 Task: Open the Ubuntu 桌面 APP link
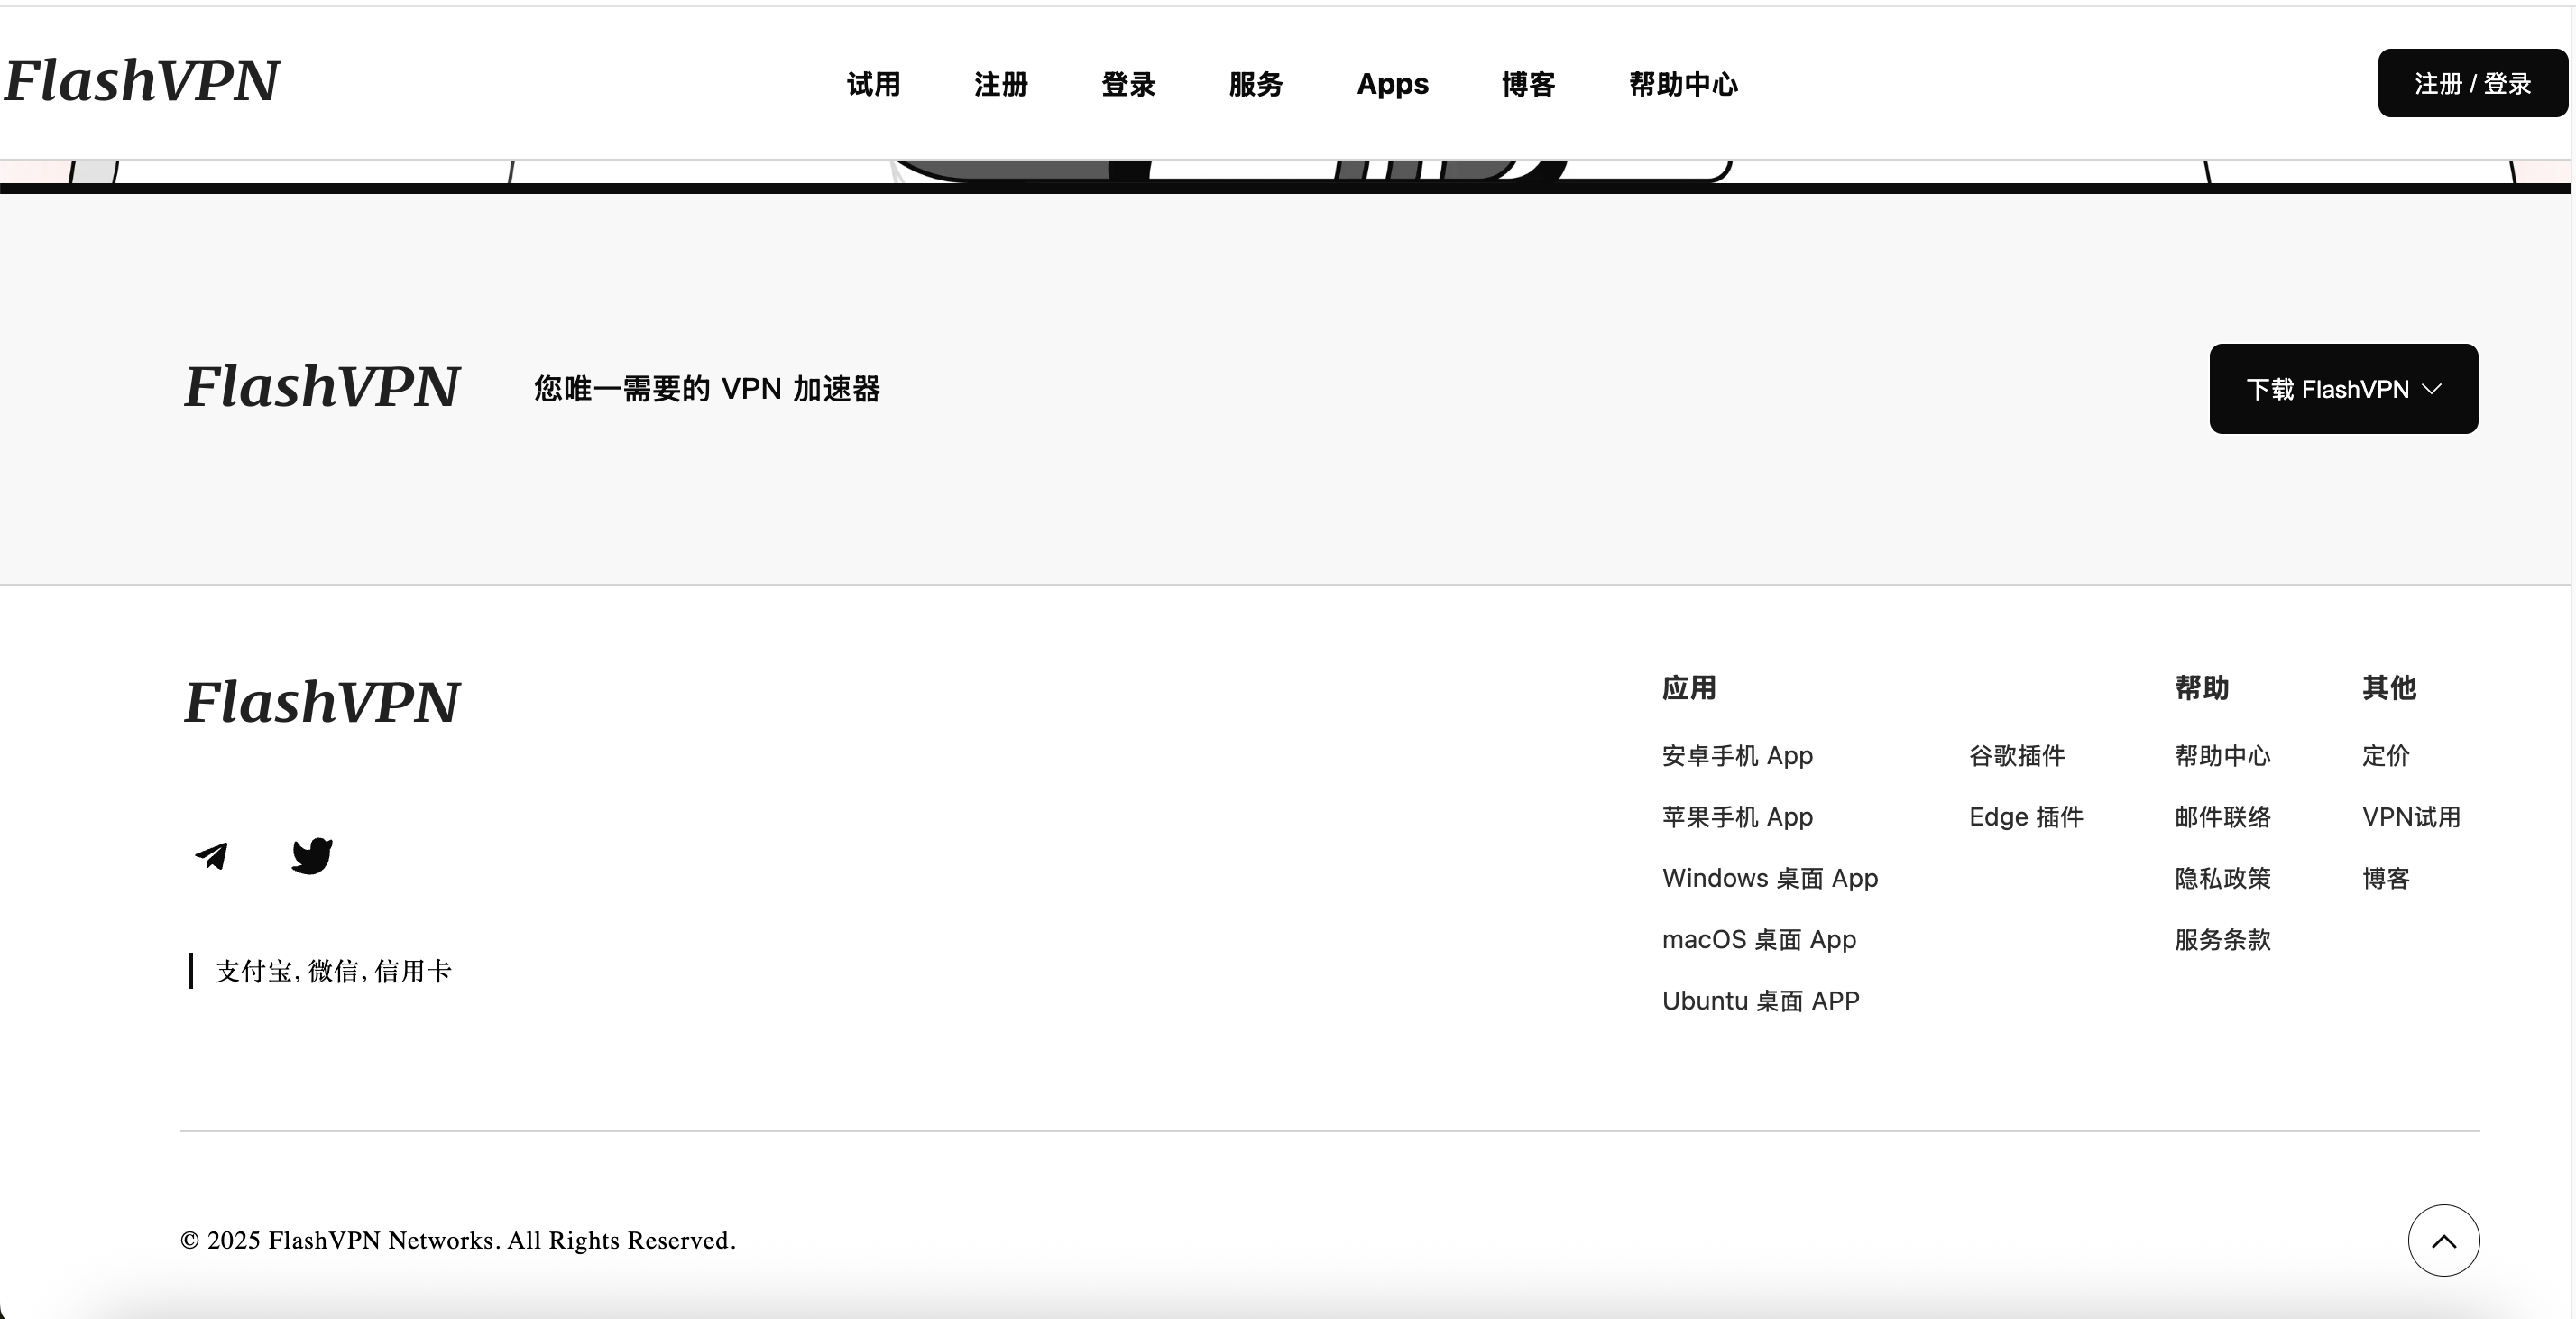coord(1761,1001)
